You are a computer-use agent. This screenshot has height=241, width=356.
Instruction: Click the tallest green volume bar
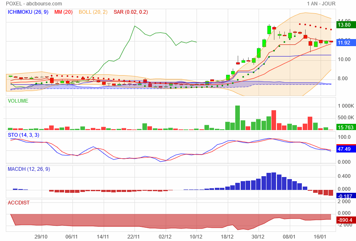pos(237,118)
